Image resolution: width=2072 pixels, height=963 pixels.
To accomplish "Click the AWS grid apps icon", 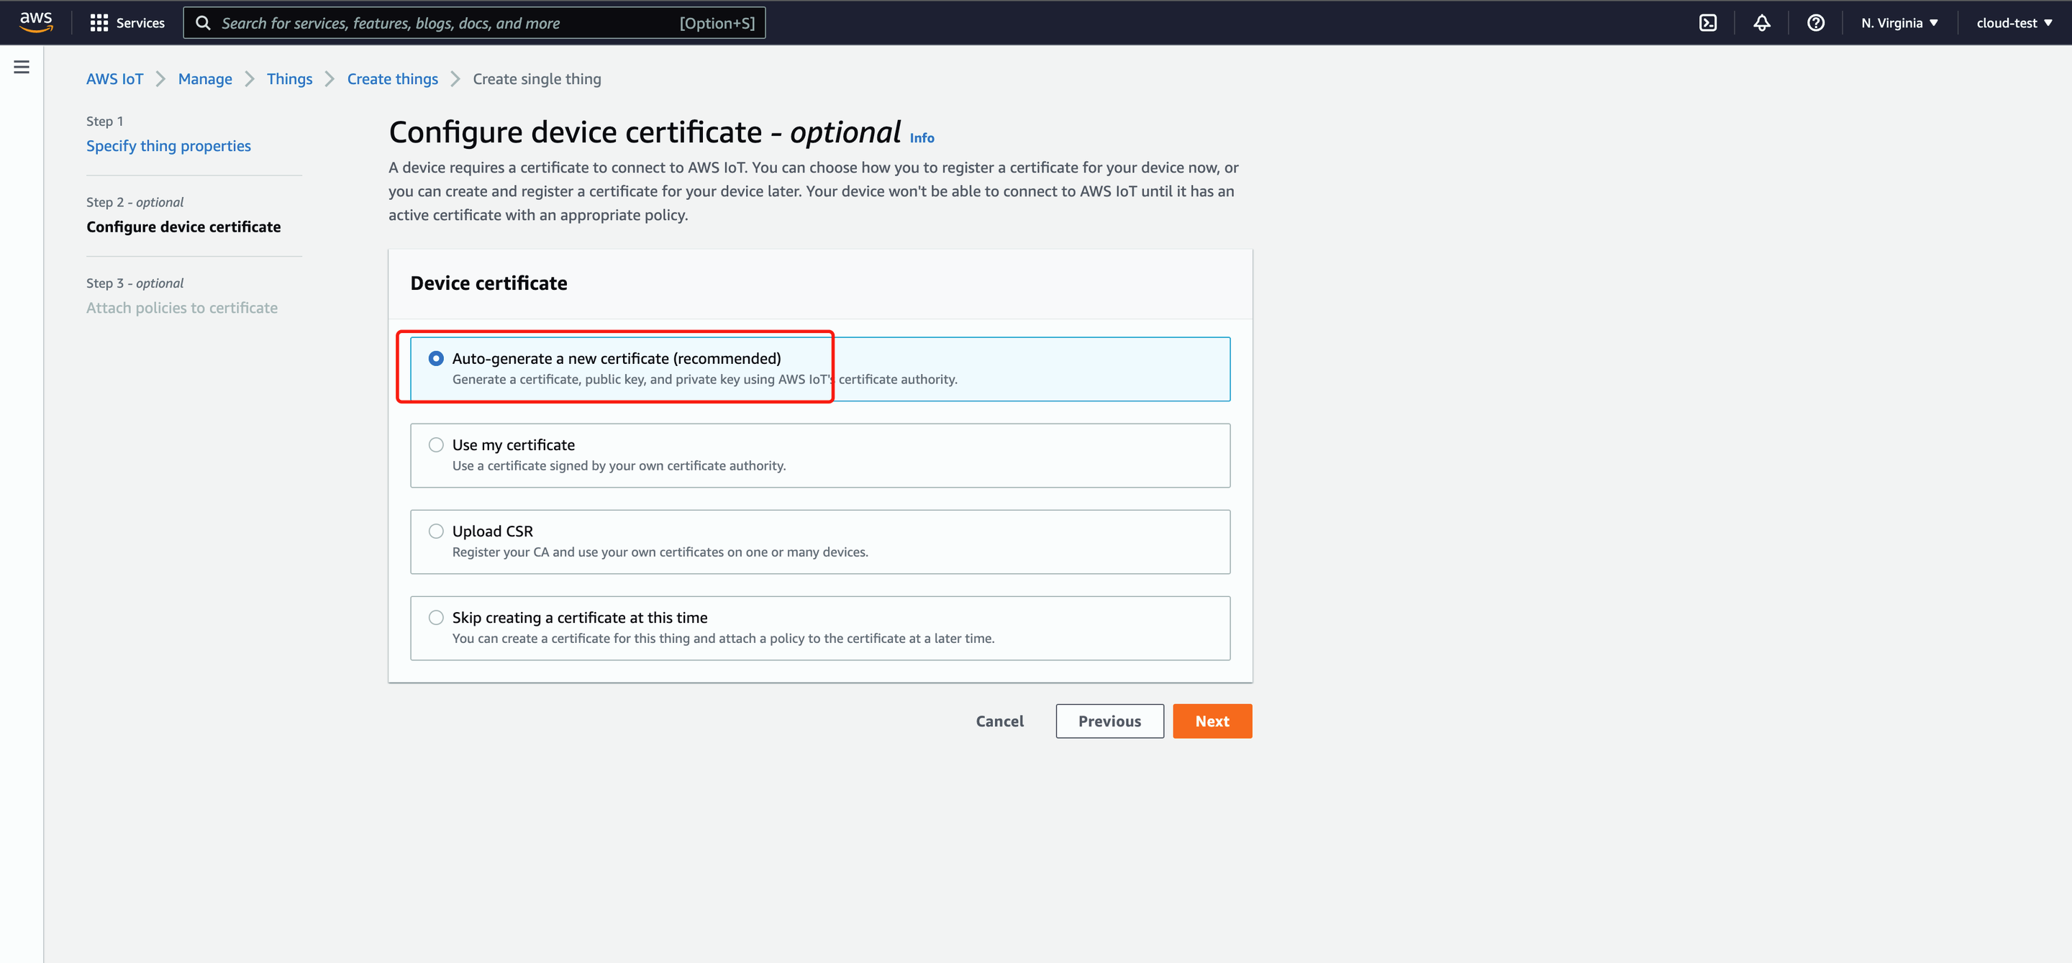I will (101, 22).
